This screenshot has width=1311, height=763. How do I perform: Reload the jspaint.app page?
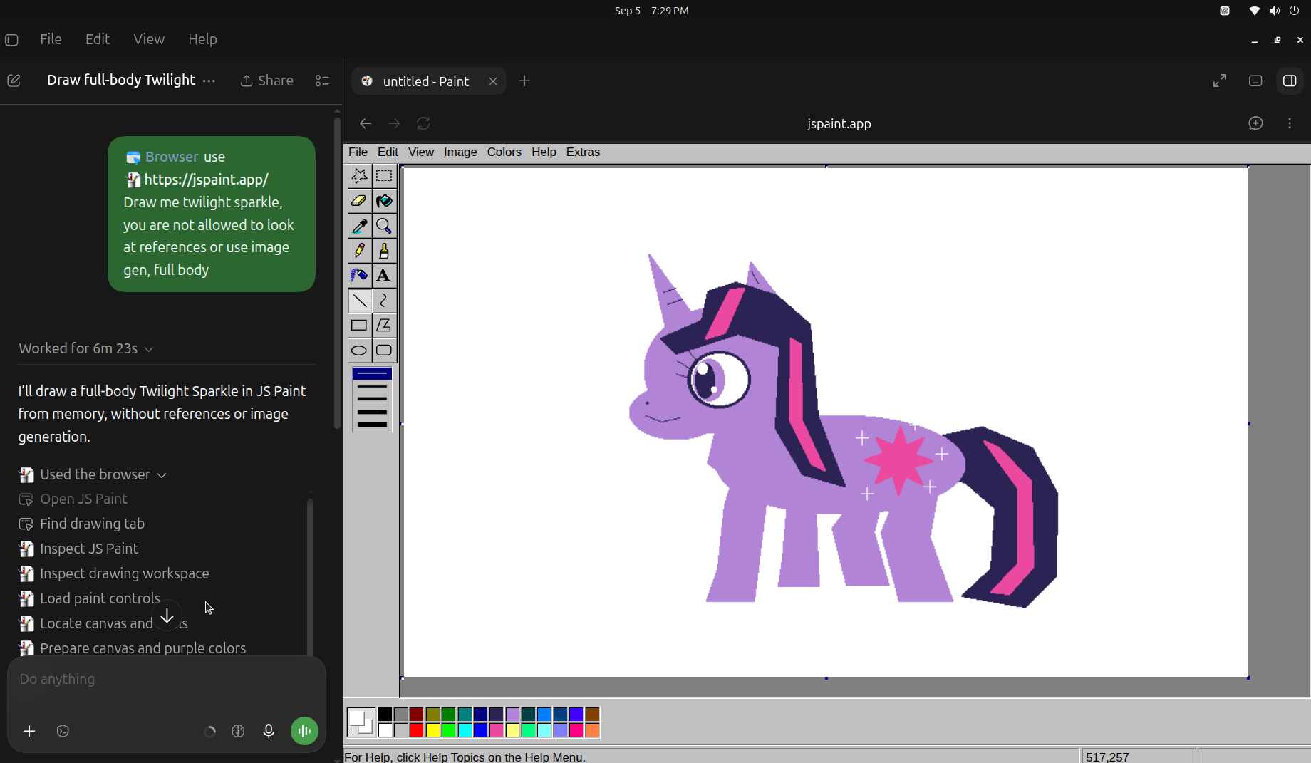coord(423,123)
